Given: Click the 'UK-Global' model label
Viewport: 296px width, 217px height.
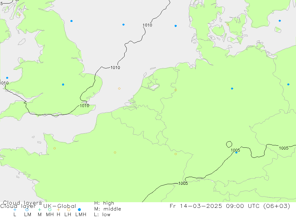Looking at the screenshot, I should pos(59,206).
